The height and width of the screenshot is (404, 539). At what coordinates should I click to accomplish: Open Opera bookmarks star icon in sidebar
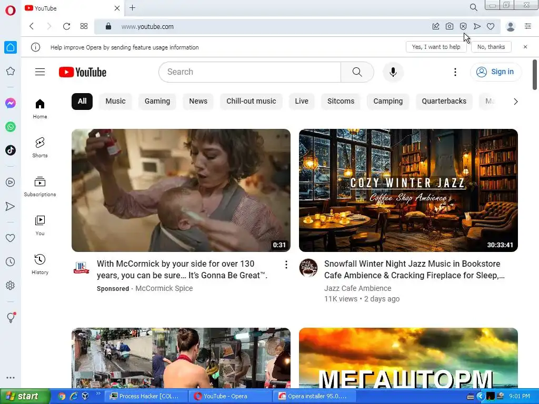11,71
